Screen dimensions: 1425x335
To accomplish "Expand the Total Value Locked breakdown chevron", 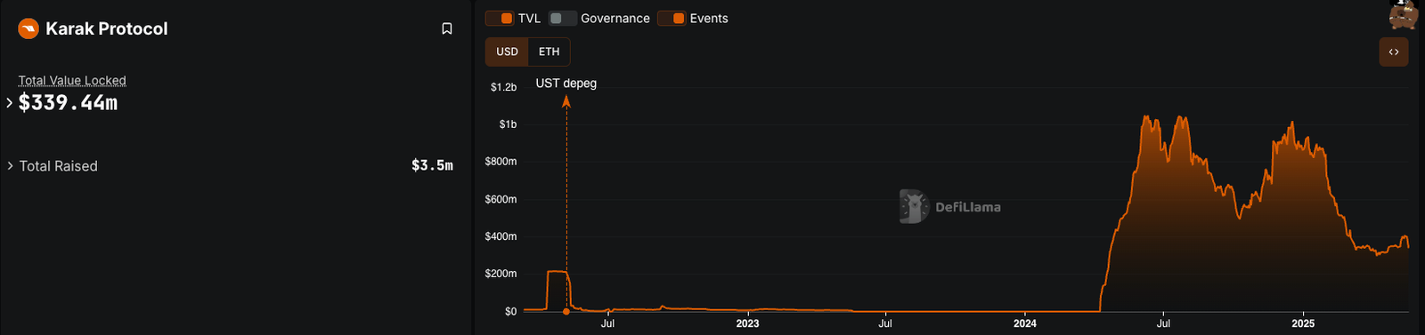I will click(x=10, y=103).
